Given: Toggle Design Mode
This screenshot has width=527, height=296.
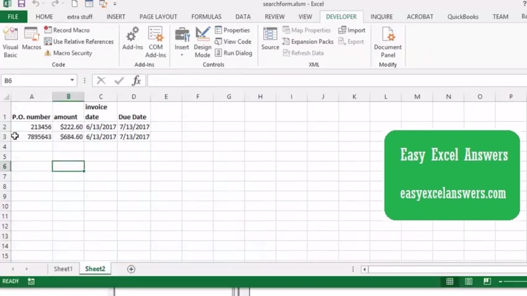Looking at the screenshot, I should pyautogui.click(x=203, y=43).
